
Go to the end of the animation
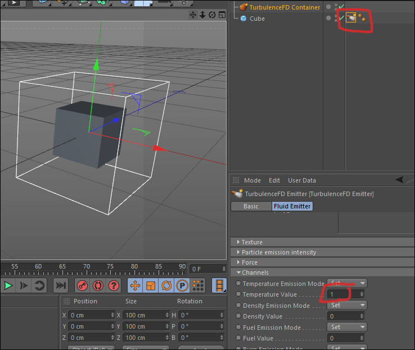(x=61, y=285)
